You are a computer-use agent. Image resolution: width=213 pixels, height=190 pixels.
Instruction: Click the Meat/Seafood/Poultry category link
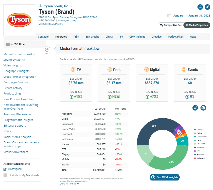pyautogui.click(x=51, y=24)
